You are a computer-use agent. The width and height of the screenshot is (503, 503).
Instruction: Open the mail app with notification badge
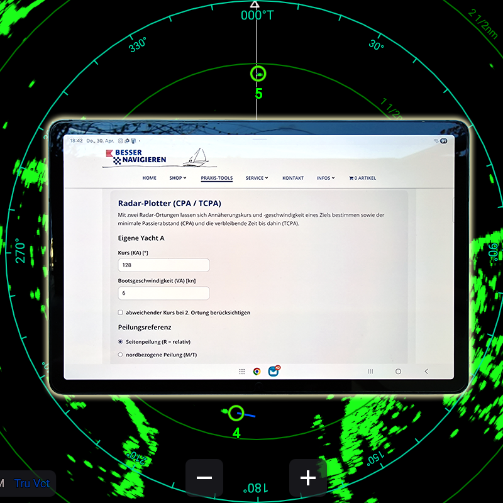pos(274,371)
